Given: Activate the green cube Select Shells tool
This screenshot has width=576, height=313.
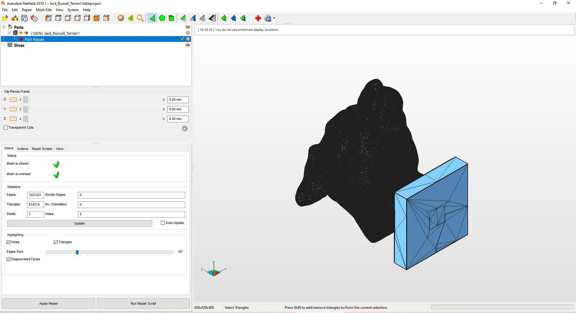Looking at the screenshot, I should [x=172, y=18].
